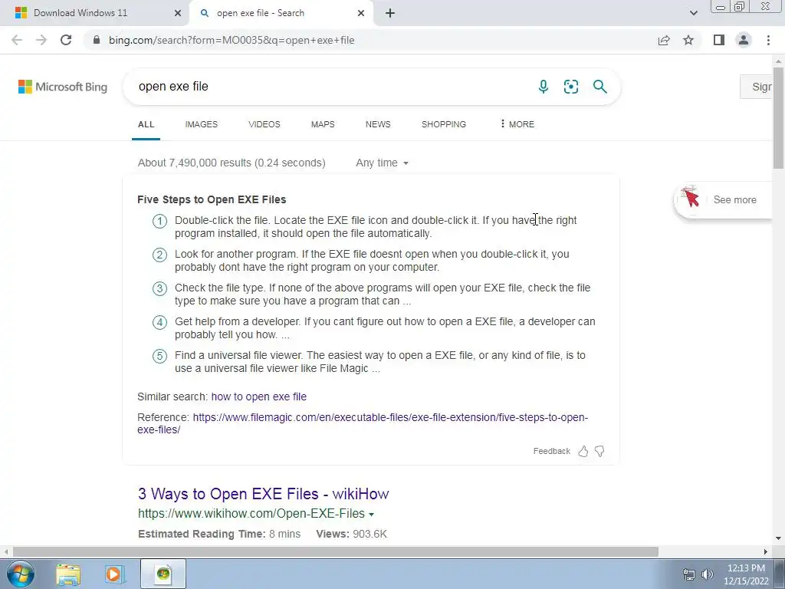Give thumbs up feedback on the answer
Image resolution: width=785 pixels, height=589 pixels.
583,451
